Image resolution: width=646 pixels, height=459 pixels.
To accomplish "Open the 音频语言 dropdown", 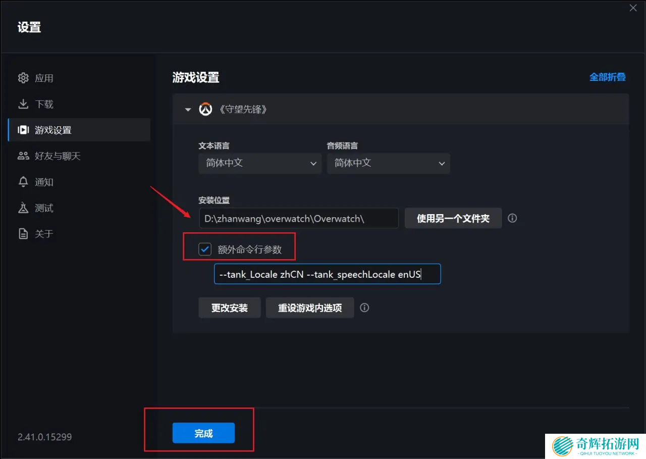I will click(x=388, y=163).
